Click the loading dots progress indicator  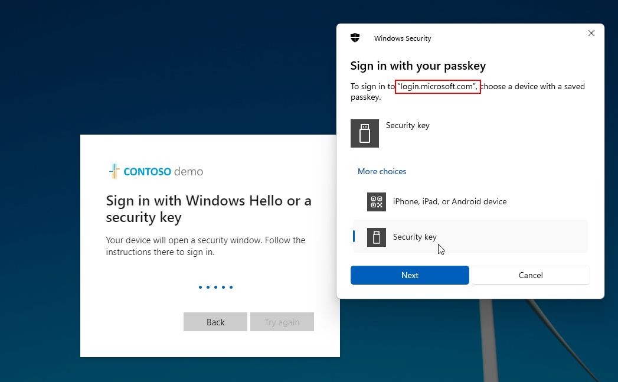tap(215, 287)
